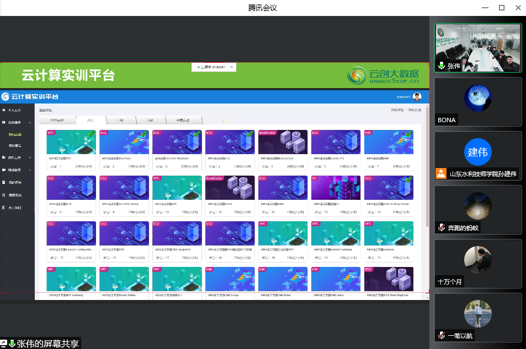Select the 入门 tab in experiment list
Image resolution: width=526 pixels, height=349 pixels.
[89, 120]
